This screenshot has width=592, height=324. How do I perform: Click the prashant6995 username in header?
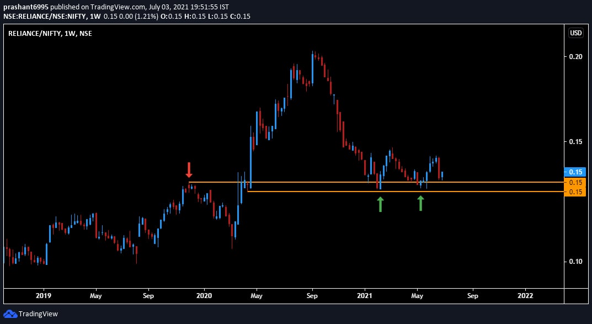coord(26,7)
